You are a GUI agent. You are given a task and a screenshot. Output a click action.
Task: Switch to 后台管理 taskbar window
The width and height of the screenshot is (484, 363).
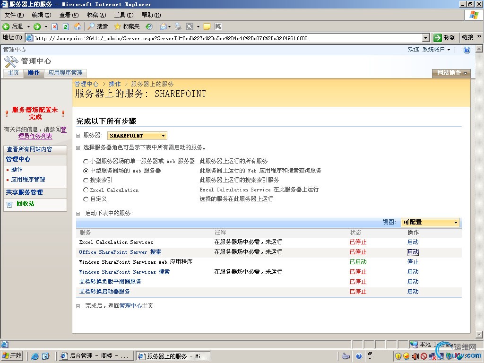pyautogui.click(x=96, y=356)
